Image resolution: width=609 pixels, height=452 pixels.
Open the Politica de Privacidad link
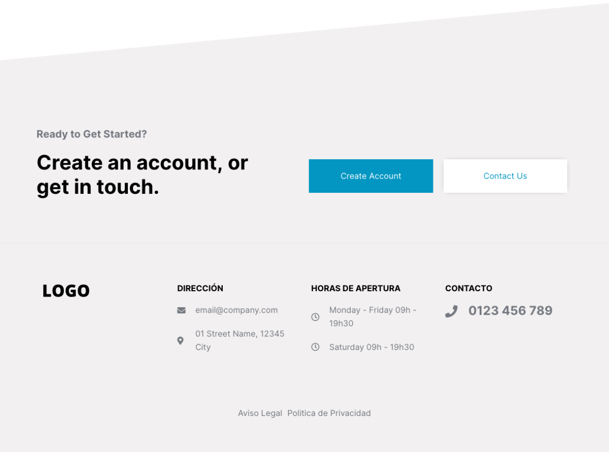329,413
